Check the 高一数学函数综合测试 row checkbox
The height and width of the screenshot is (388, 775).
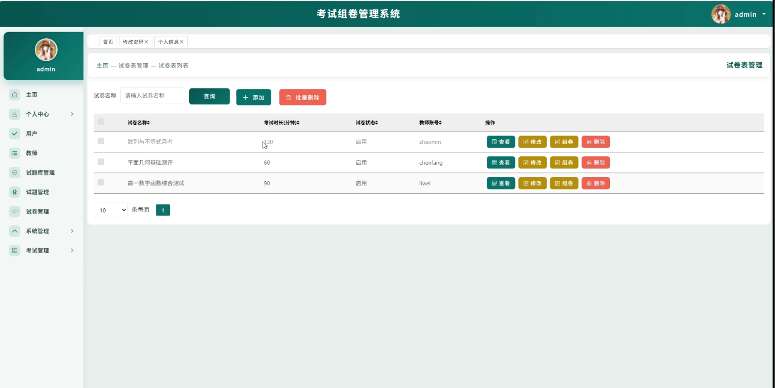point(101,183)
